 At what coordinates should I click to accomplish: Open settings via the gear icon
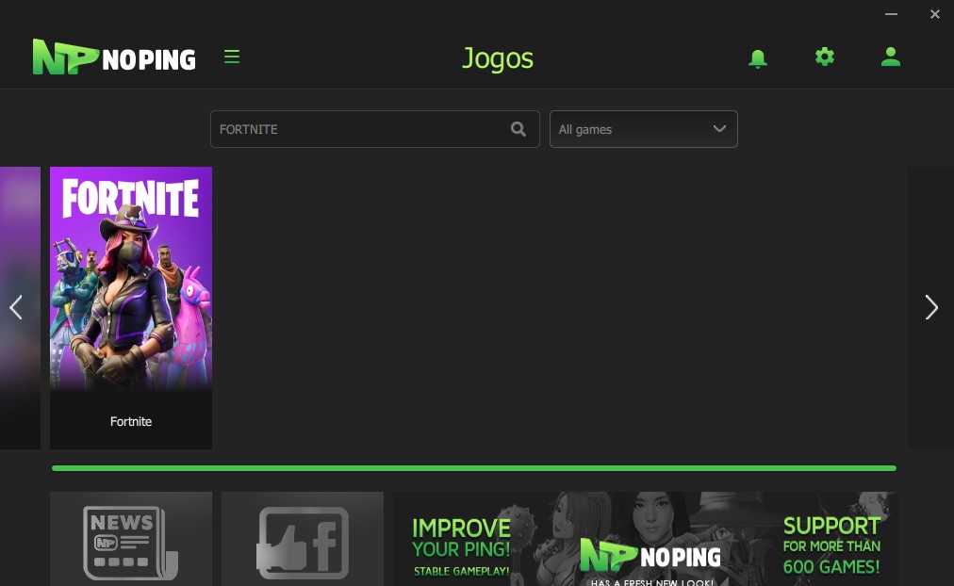coord(825,57)
